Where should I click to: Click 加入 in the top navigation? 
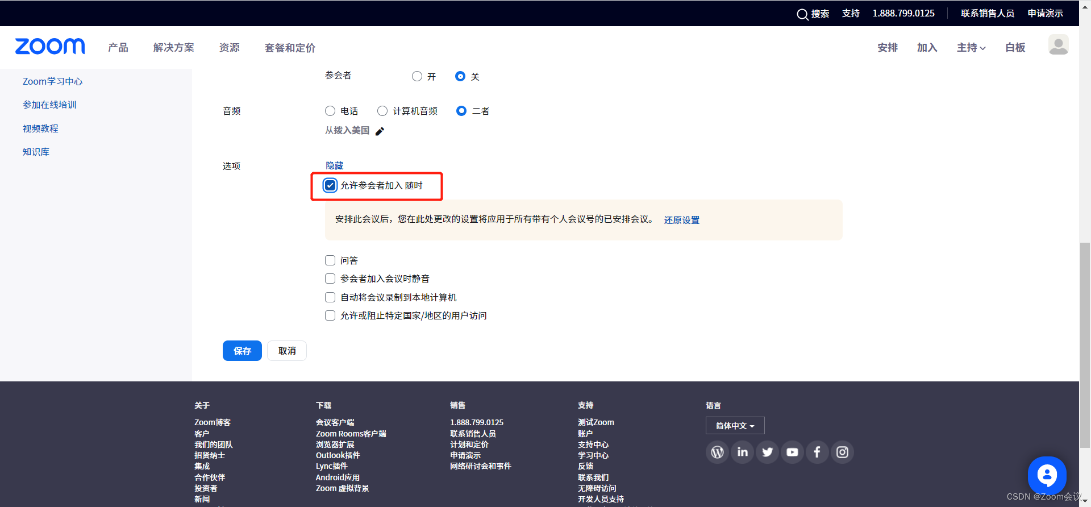927,48
